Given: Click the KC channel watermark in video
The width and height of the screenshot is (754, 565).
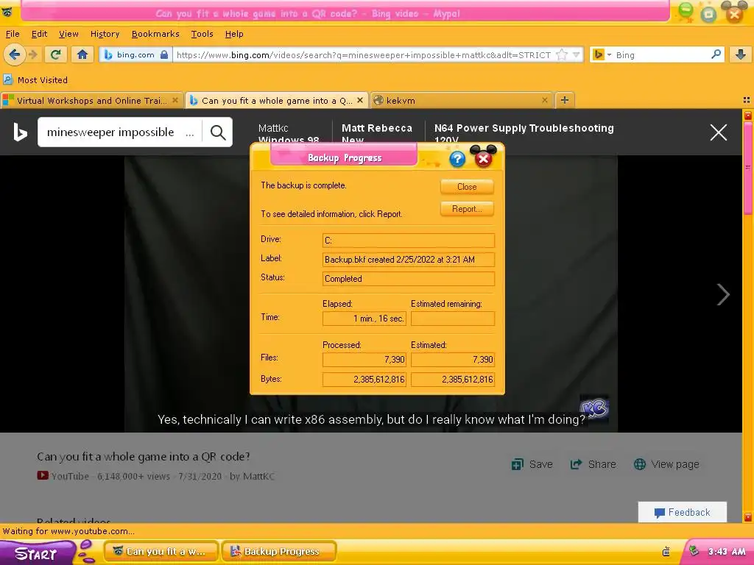Looking at the screenshot, I should click(595, 408).
